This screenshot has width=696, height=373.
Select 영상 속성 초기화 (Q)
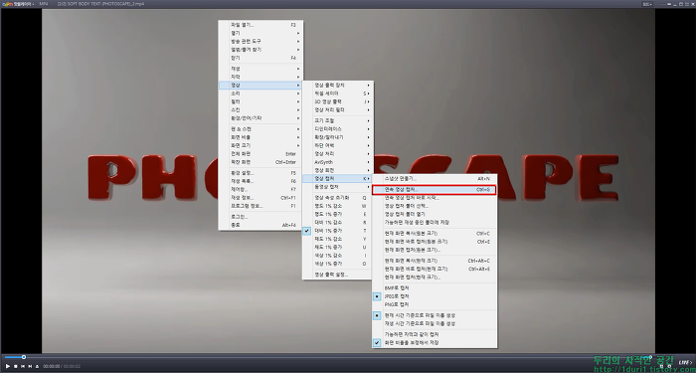(337, 198)
